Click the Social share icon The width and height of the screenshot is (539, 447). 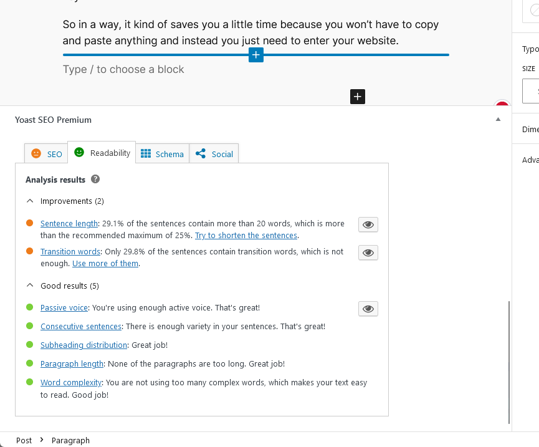point(201,153)
